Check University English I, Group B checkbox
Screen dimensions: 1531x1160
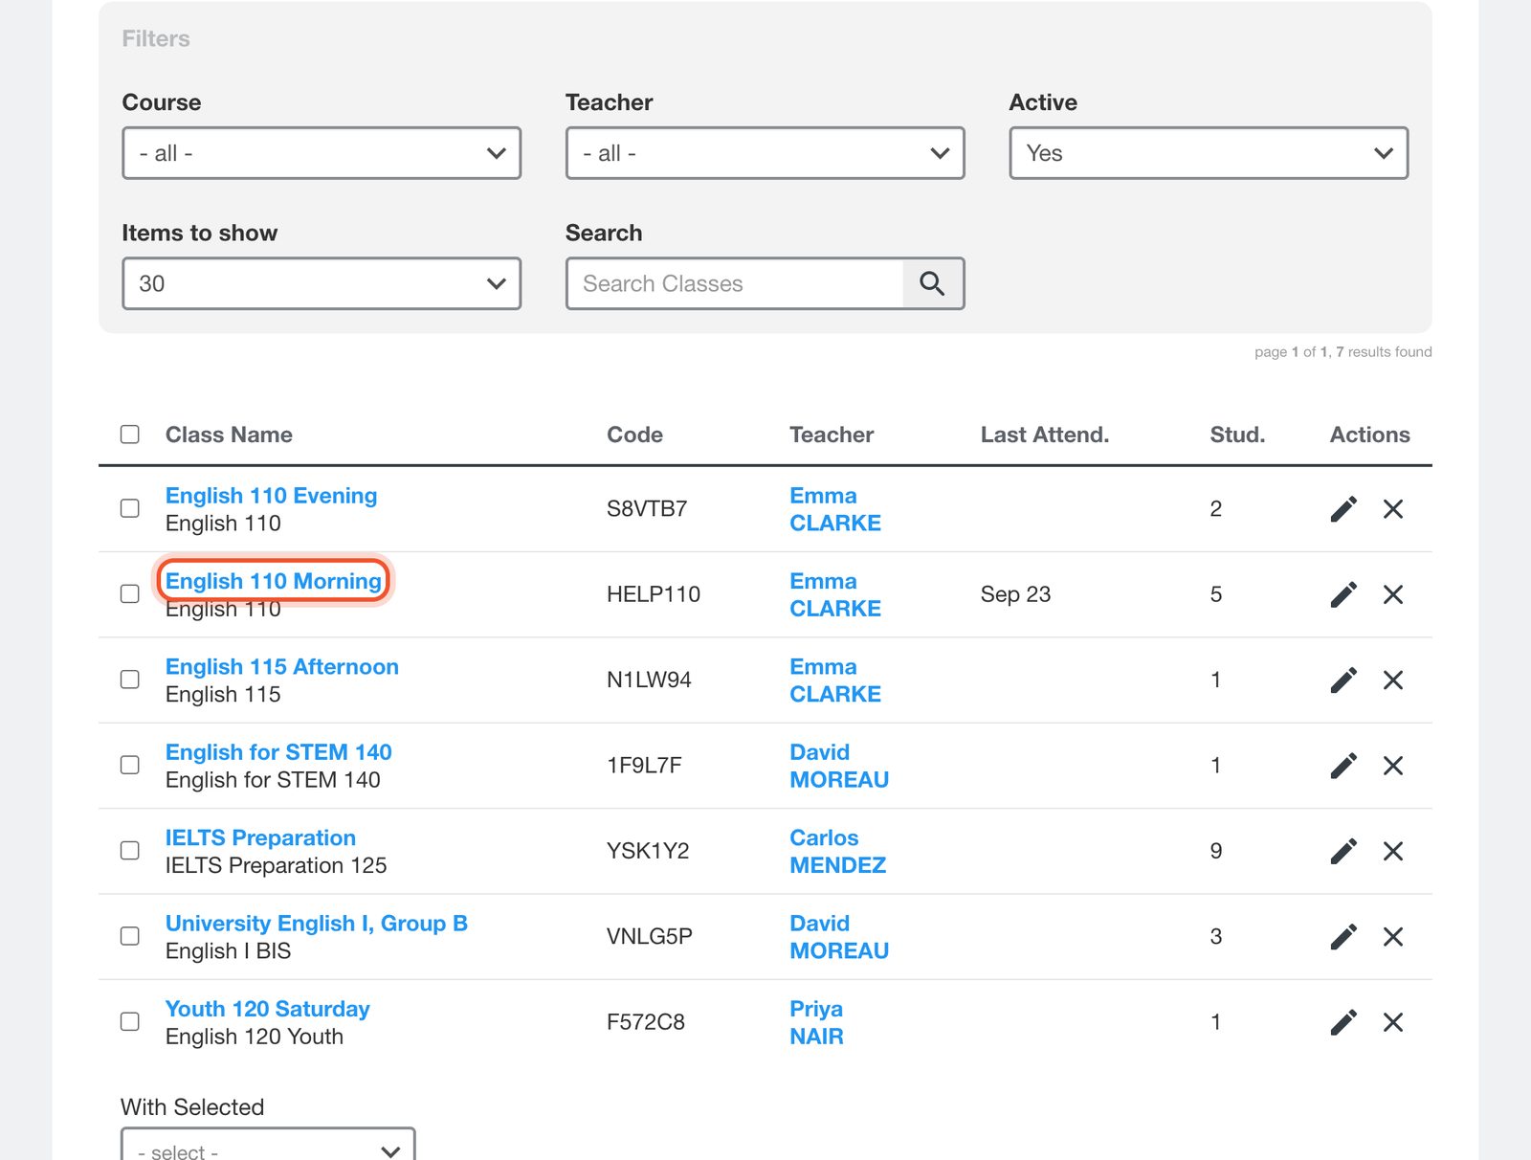[x=130, y=936]
